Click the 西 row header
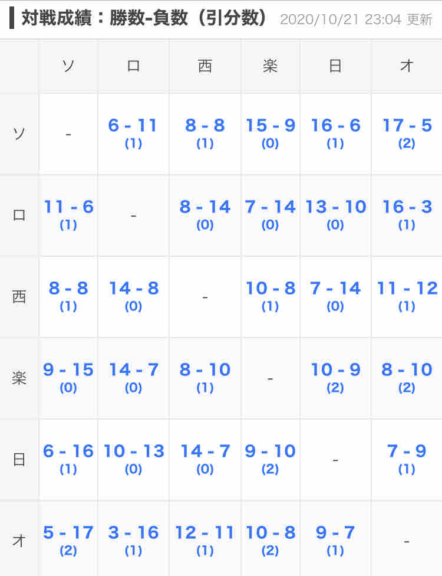Image resolution: width=442 pixels, height=576 pixels. click(19, 297)
